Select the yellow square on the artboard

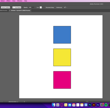pos(62,57)
